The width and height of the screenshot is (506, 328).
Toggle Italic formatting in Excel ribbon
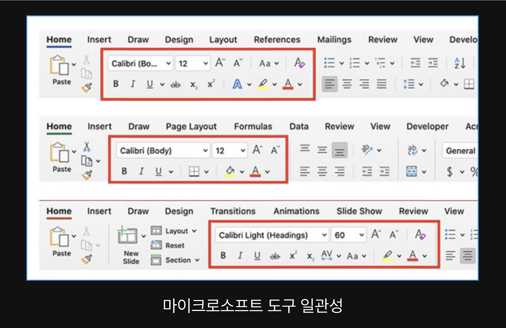tap(141, 171)
